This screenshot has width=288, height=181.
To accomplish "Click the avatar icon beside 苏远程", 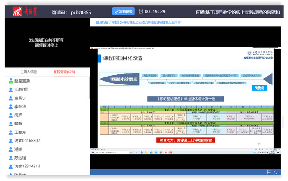I will 11,158.
